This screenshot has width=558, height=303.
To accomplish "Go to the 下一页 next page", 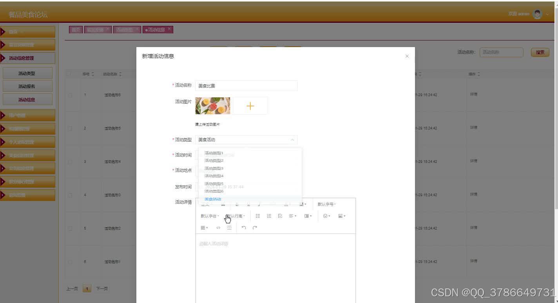I will coord(102,289).
